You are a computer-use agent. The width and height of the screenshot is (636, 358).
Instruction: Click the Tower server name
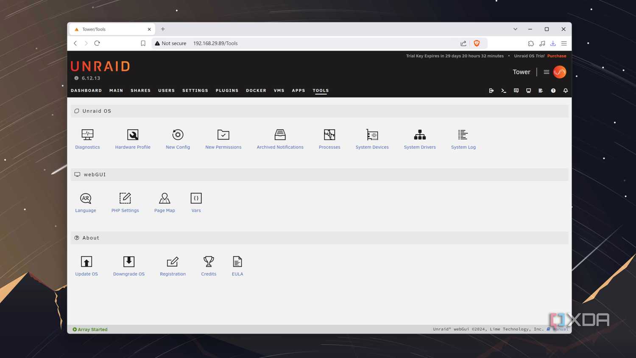click(x=522, y=72)
